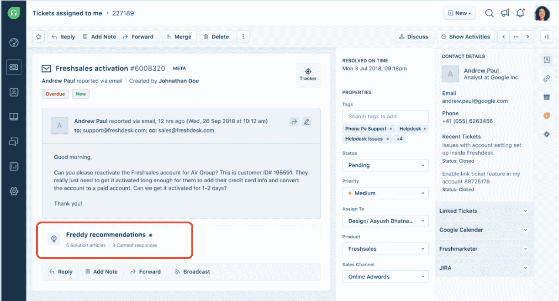Screen dimensions: 559x301
Task: Open the notifications bell
Action: 520,13
